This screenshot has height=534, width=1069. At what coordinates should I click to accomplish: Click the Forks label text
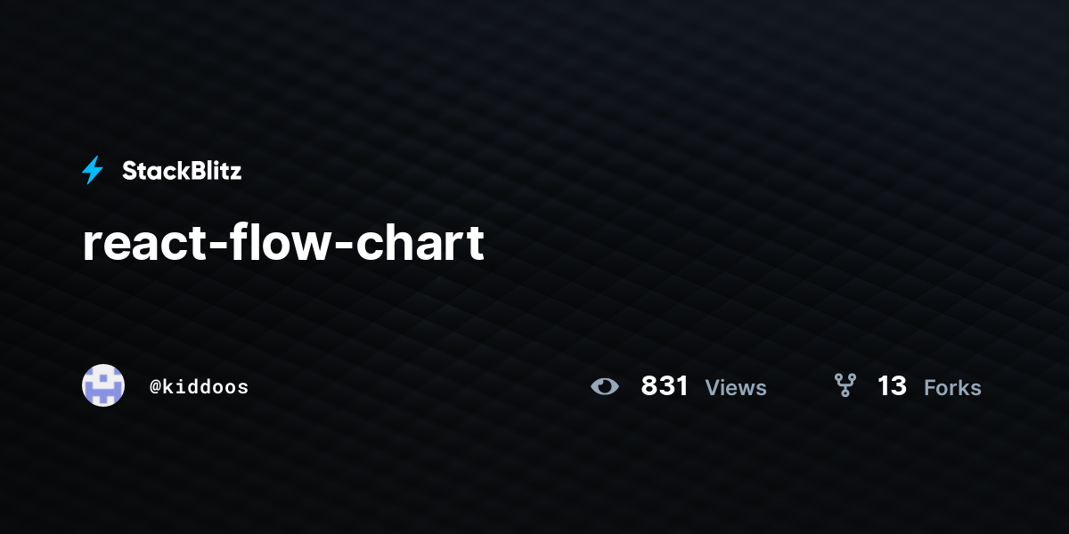(x=952, y=387)
